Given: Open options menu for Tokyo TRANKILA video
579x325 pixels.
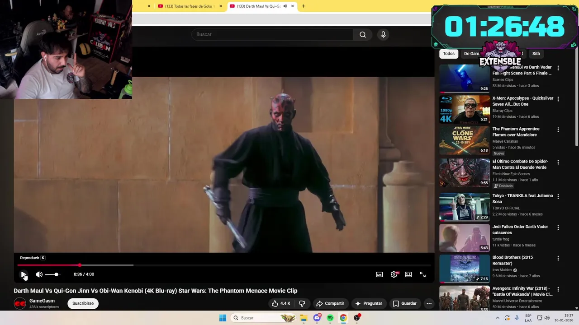Looking at the screenshot, I should [558, 196].
